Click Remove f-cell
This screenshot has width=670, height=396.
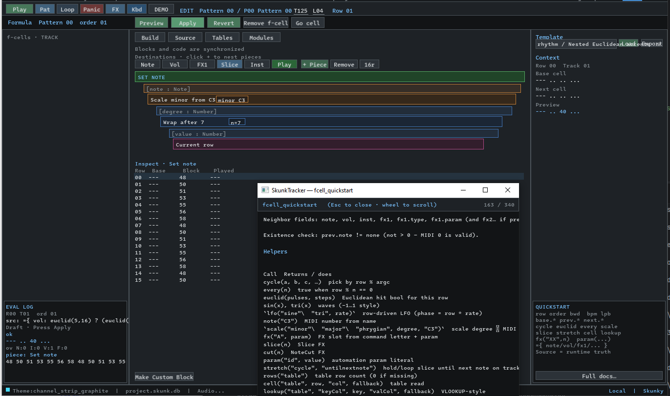click(x=266, y=23)
